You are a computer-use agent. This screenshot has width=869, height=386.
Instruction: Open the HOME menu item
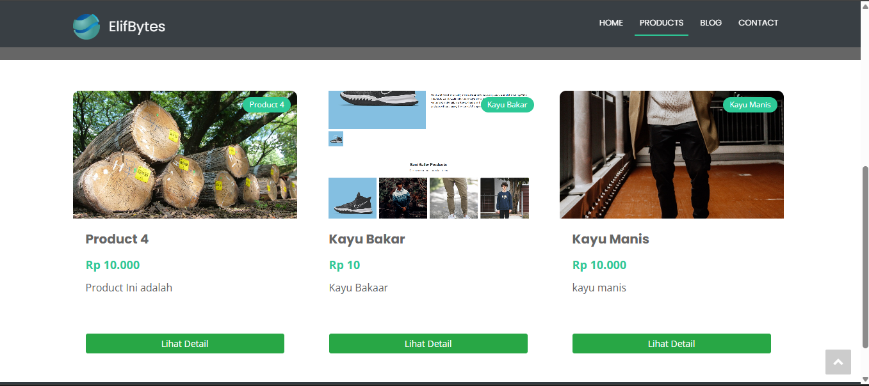[x=611, y=23]
